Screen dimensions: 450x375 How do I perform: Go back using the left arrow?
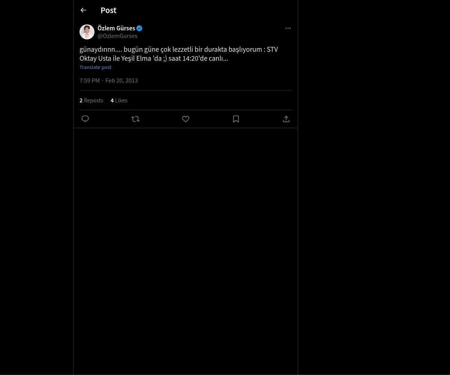click(83, 10)
